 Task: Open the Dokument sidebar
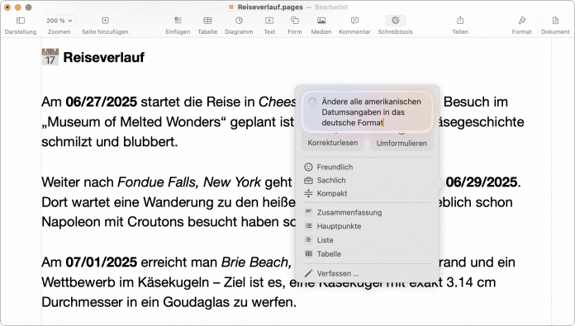pos(555,25)
